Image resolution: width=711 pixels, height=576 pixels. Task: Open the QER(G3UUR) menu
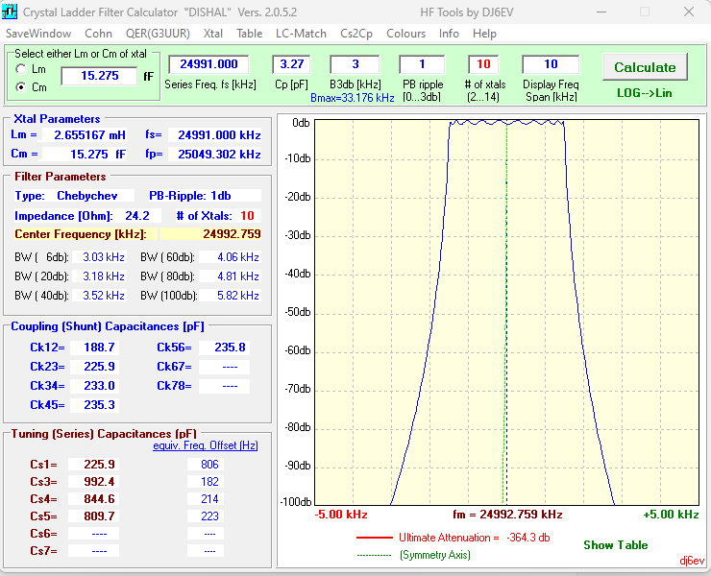[x=158, y=33]
